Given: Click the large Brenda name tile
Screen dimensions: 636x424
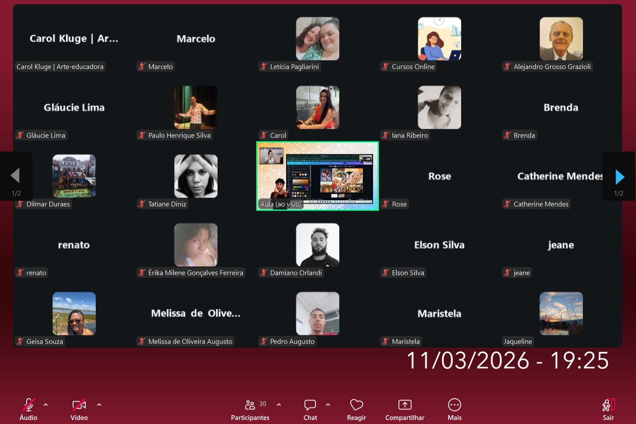Looking at the screenshot, I should click(x=561, y=107).
